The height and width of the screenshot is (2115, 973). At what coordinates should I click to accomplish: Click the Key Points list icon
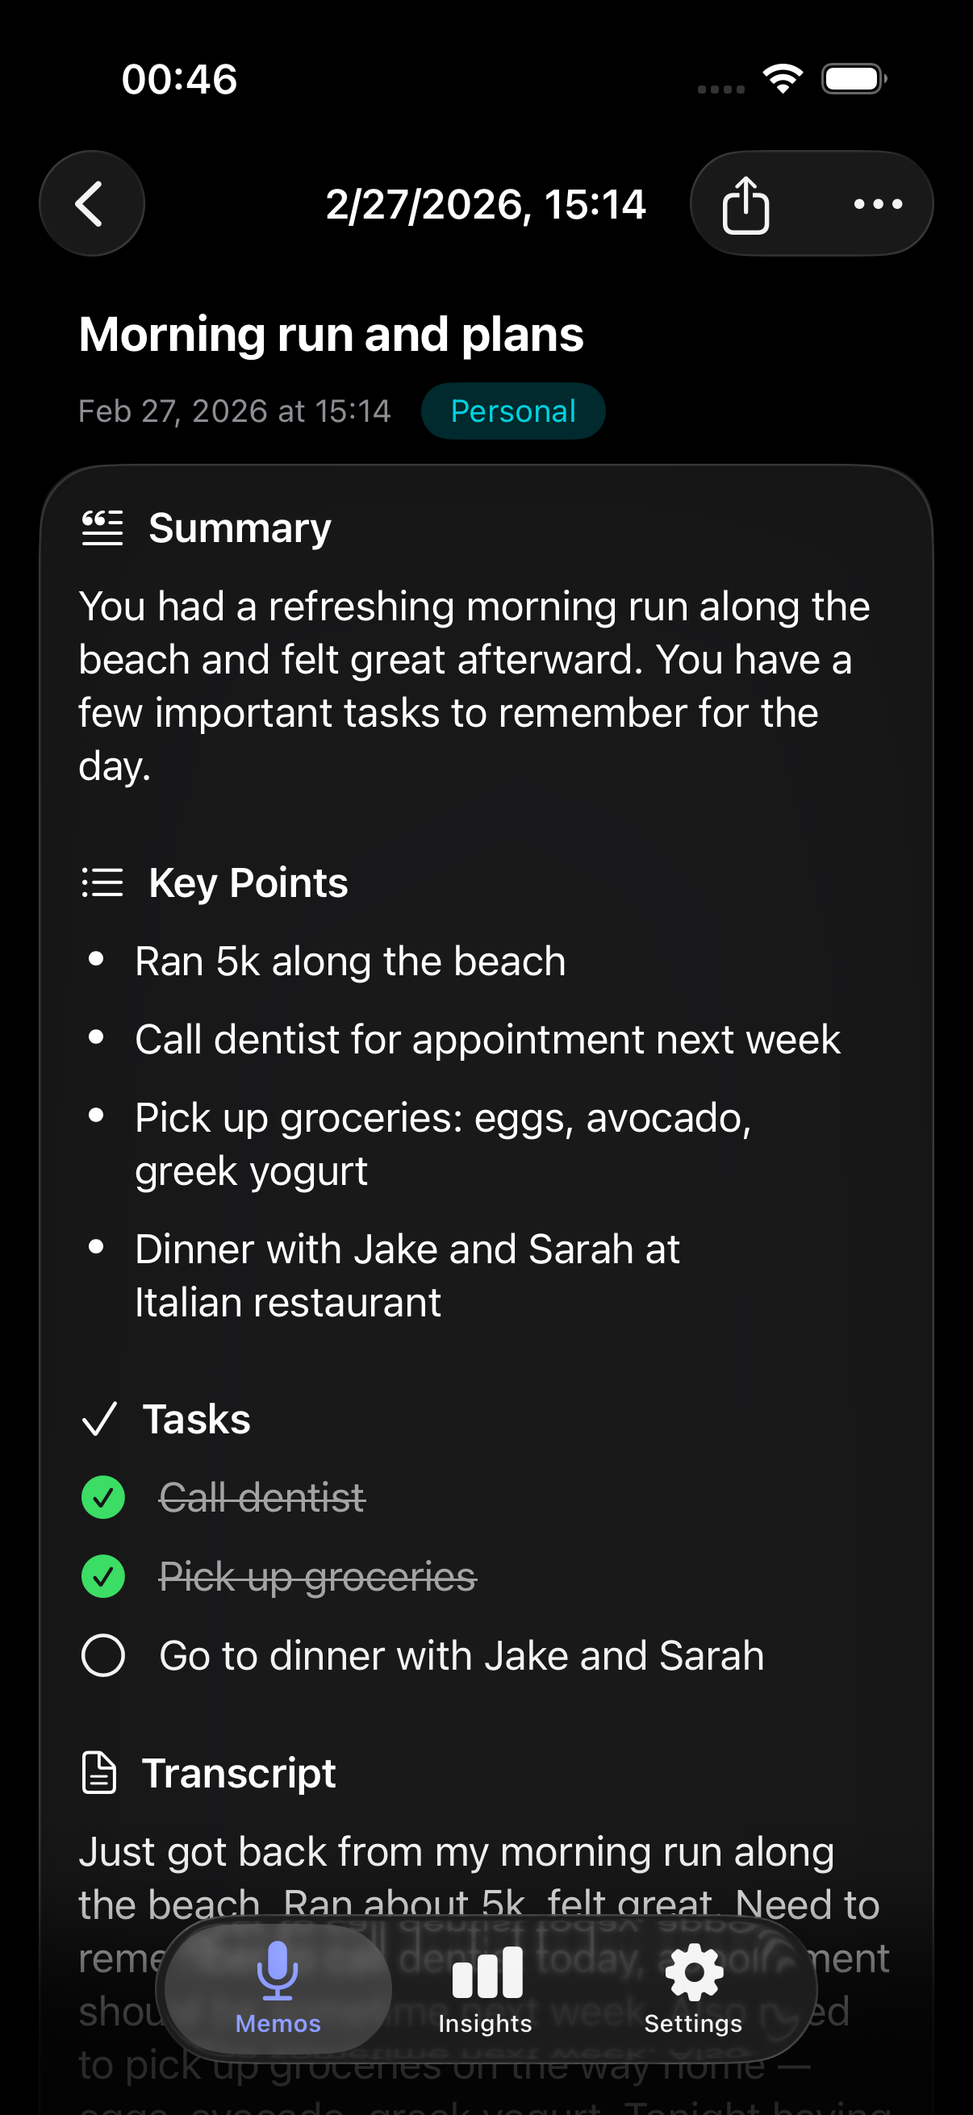pos(102,882)
